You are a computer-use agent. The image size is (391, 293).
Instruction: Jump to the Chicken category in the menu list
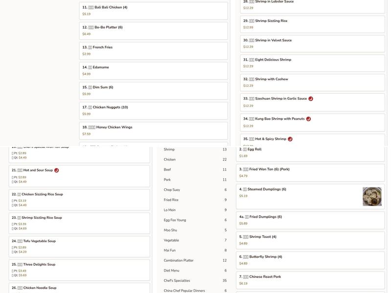pos(195,160)
